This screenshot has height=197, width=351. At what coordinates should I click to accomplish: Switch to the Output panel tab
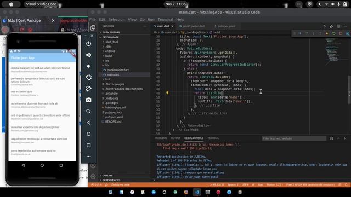(x=175, y=138)
